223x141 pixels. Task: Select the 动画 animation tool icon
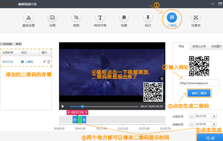pos(52,17)
